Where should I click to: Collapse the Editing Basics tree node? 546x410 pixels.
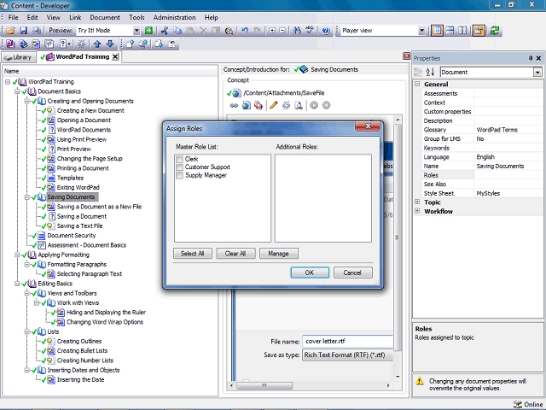(x=17, y=284)
